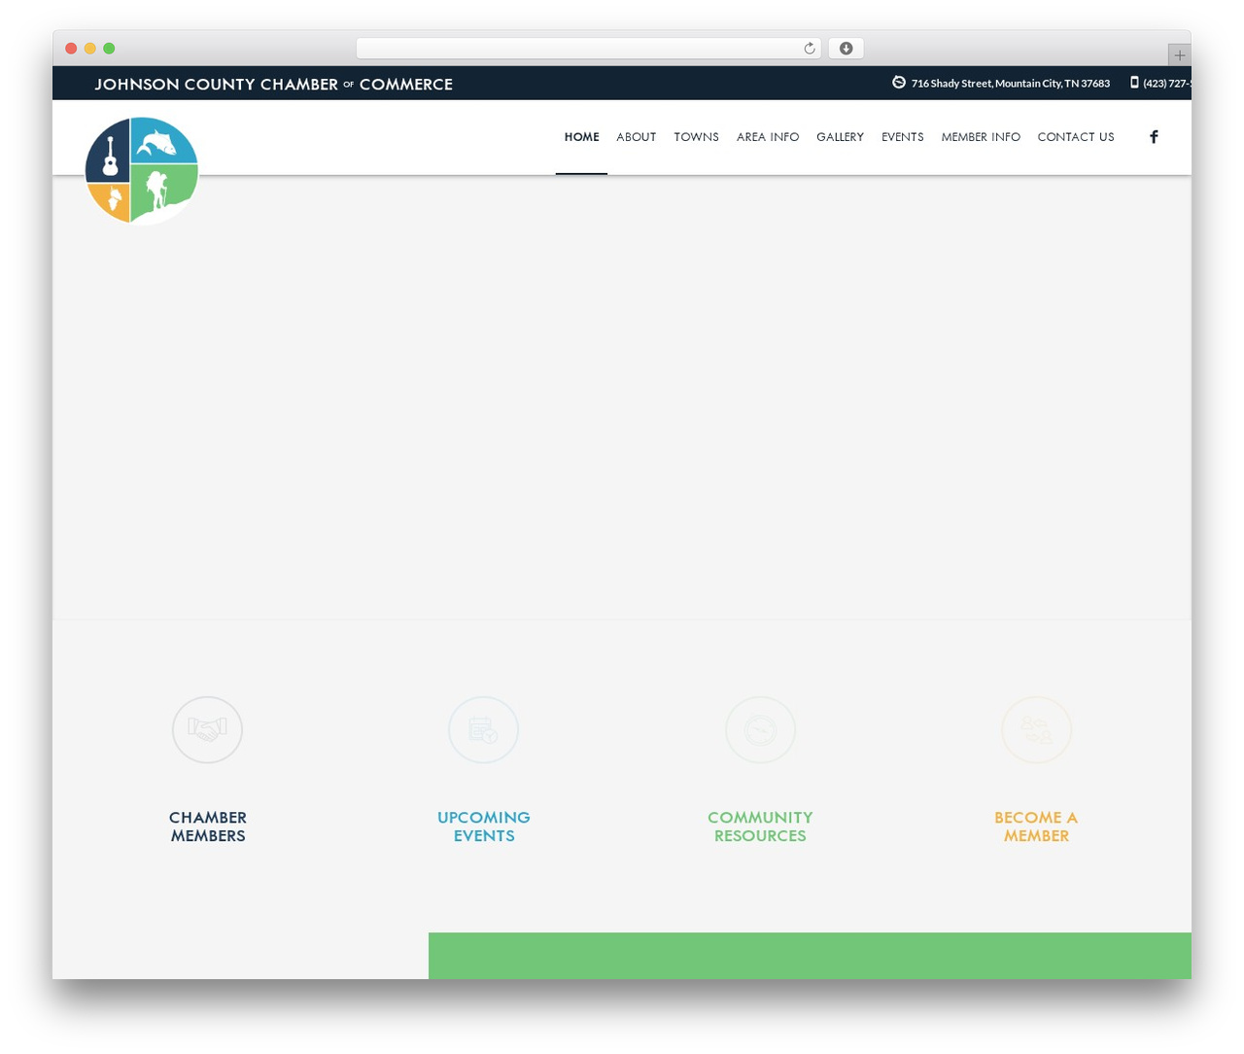Open the Facebook page icon
The width and height of the screenshot is (1244, 1054).
[1154, 137]
